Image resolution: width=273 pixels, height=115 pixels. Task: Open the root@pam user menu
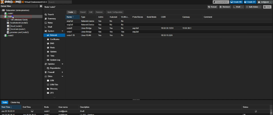click(x=265, y=2)
